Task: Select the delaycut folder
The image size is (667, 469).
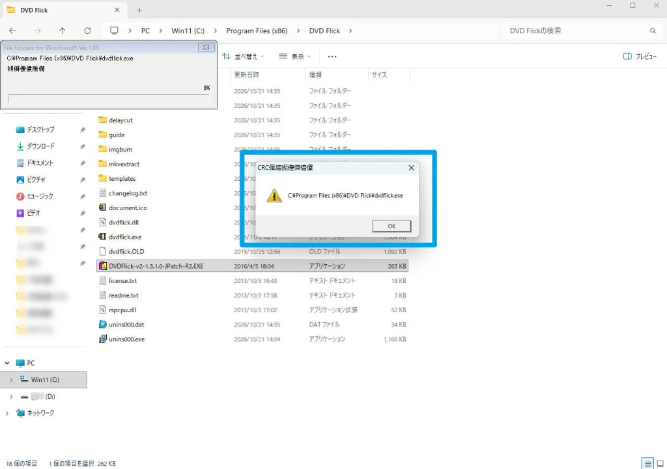Action: coord(121,120)
